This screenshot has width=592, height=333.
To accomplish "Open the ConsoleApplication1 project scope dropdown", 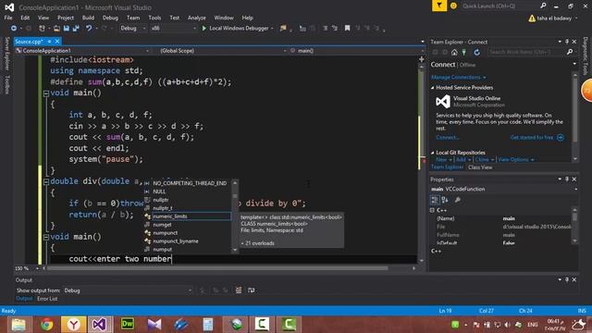I will click(82, 51).
